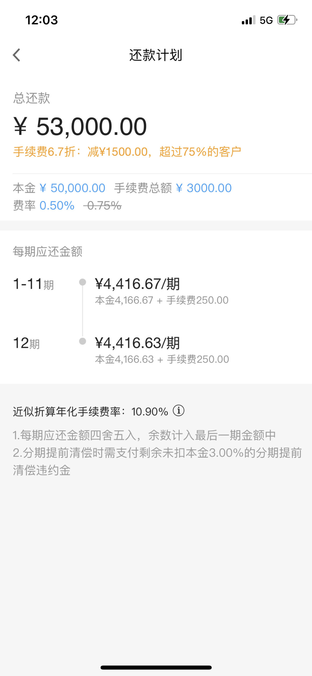Viewport: 312px width, 676px height.
Task: Tap the 12:03 status bar clock
Action: (x=42, y=20)
